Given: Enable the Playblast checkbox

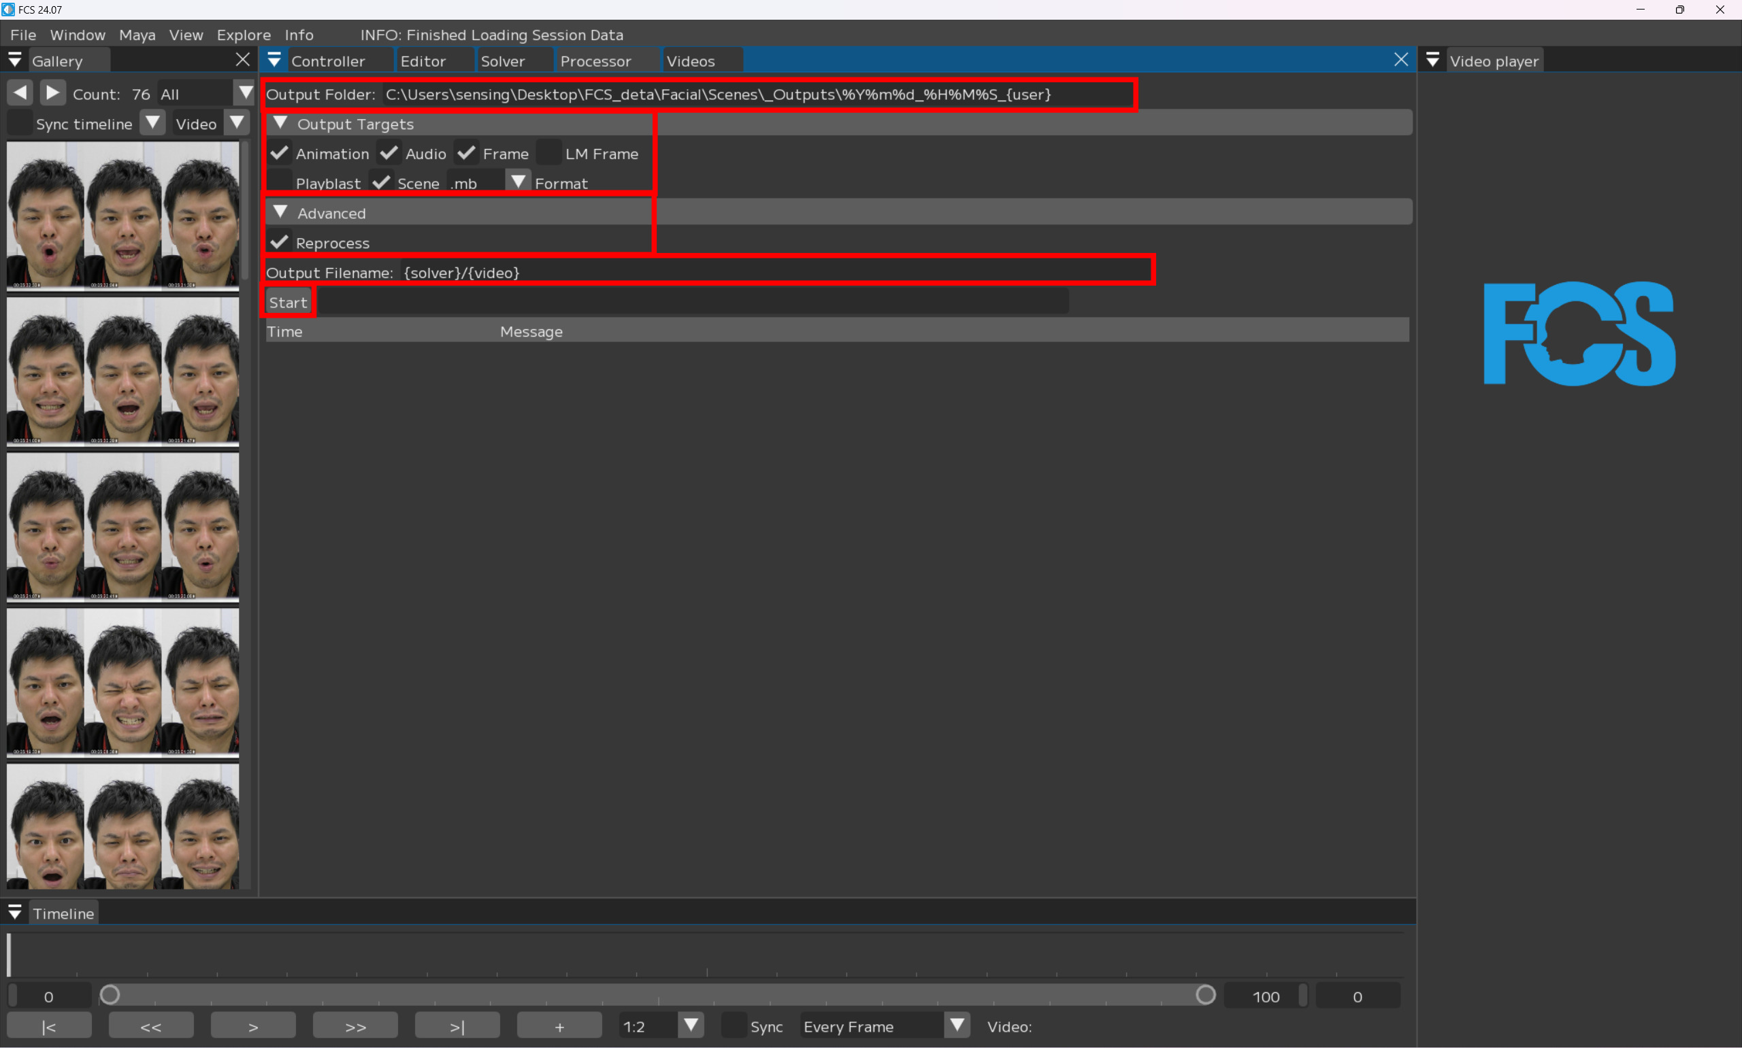Looking at the screenshot, I should coord(280,182).
